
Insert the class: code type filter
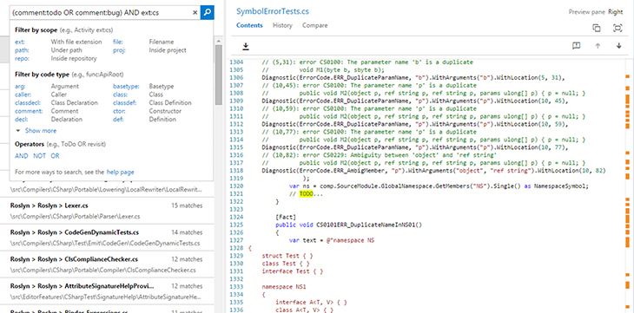click(x=120, y=95)
